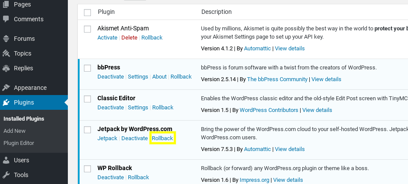Click the Plugin column header
The height and width of the screenshot is (184, 408).
tap(106, 12)
